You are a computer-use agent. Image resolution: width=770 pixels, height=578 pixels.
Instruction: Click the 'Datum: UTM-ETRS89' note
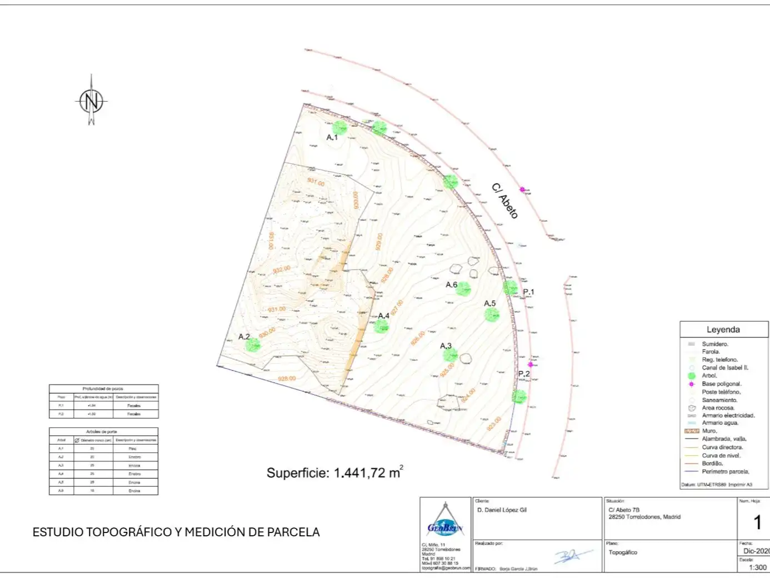(704, 485)
